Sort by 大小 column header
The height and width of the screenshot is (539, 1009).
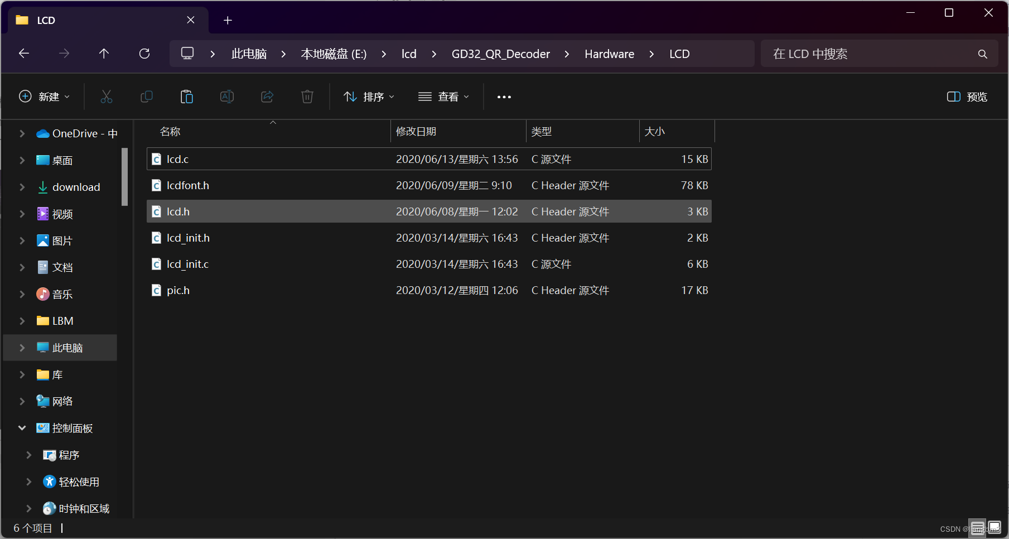[x=677, y=132]
